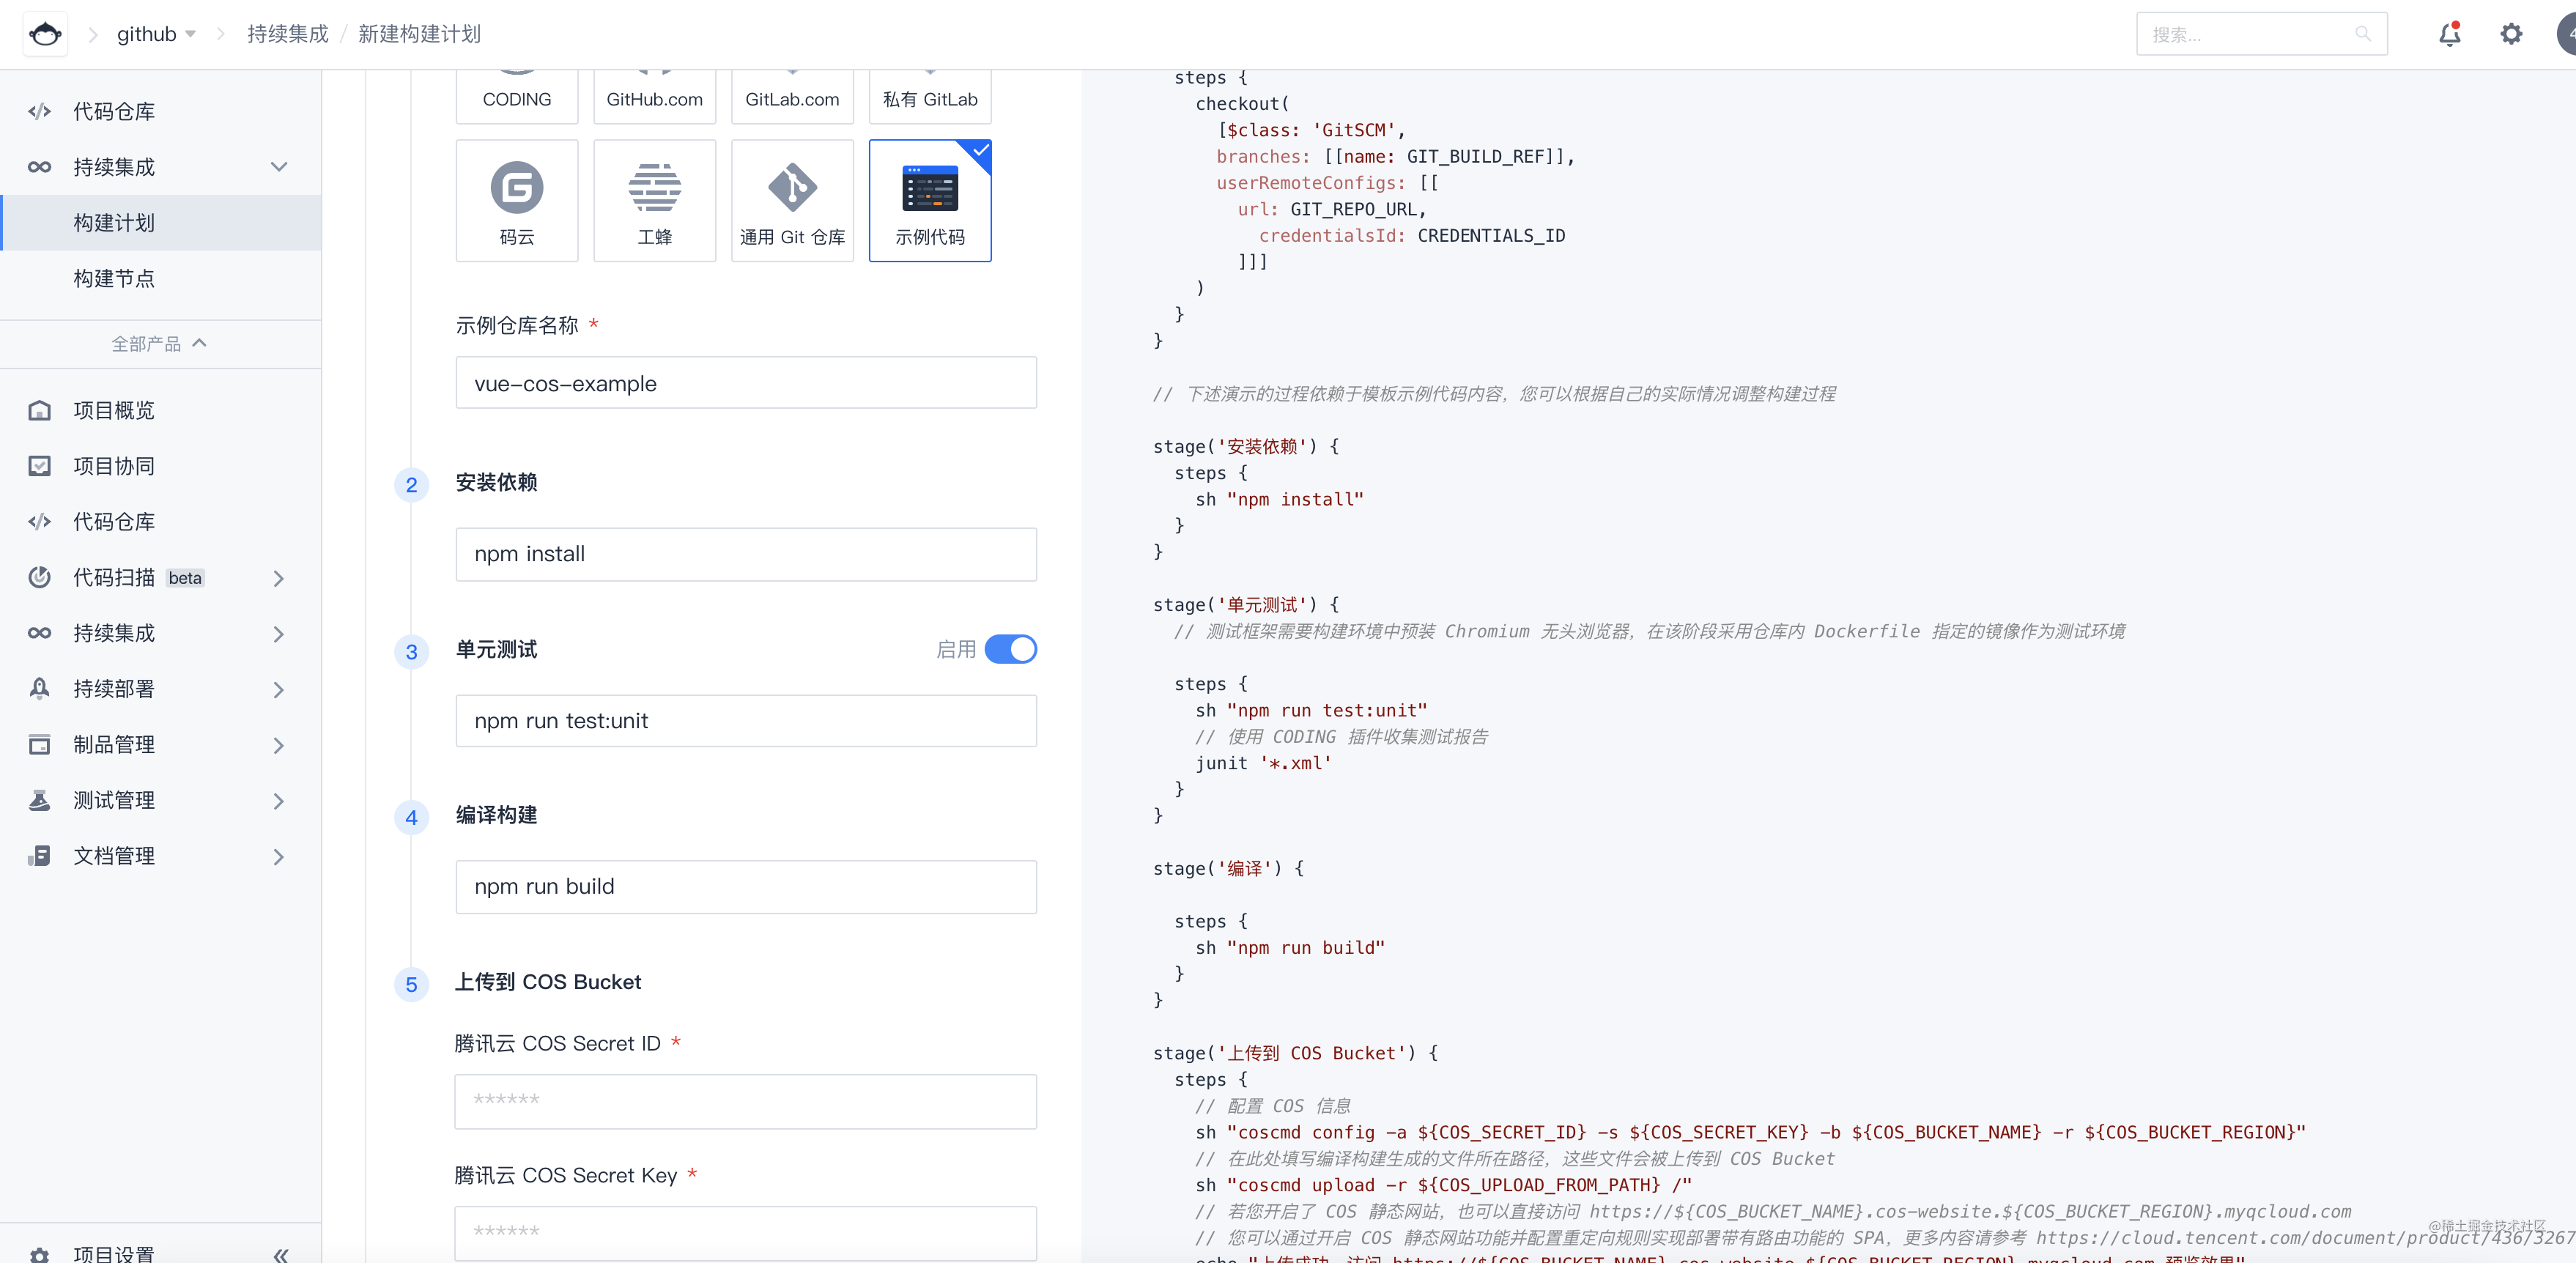Collapse the 全部产品 section

[160, 343]
